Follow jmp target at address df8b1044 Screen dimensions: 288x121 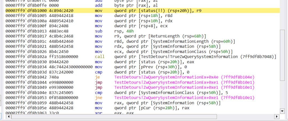coord(185,83)
